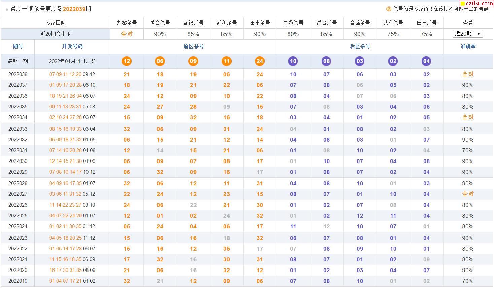Click the purple ball number 08
The width and height of the screenshot is (494, 288).
pyautogui.click(x=326, y=61)
